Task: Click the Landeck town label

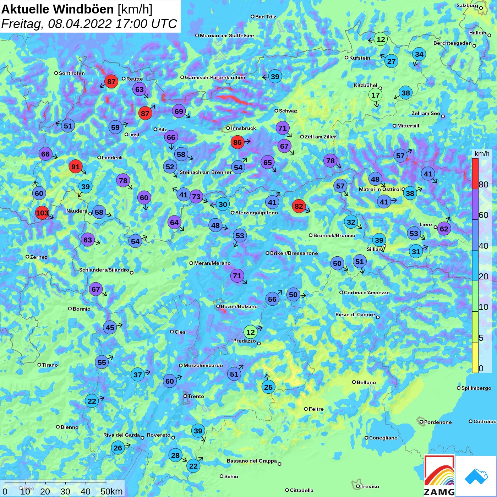Action: 112,158
